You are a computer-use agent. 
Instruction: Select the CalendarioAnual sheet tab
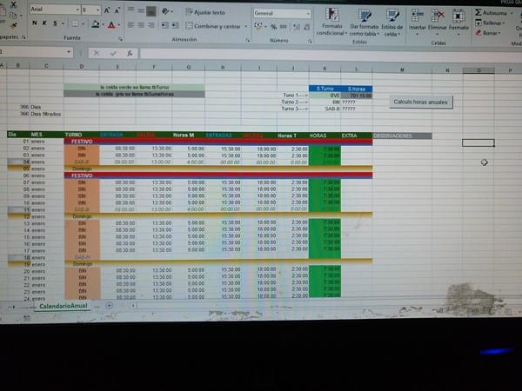(63, 306)
